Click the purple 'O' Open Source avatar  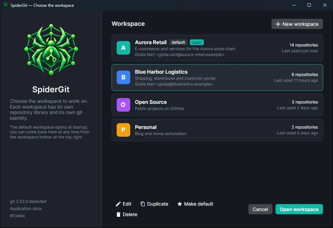[123, 105]
